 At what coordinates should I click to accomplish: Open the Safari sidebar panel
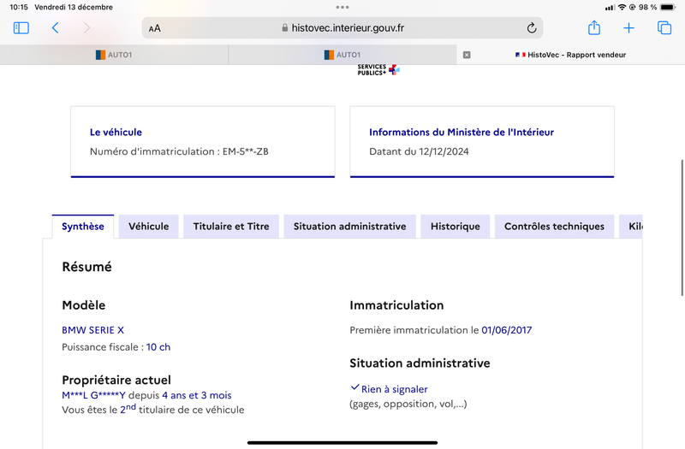(x=21, y=28)
